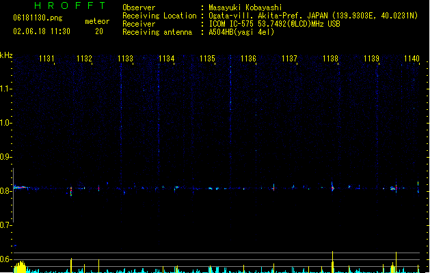Click the 1139 time axis marker
430x273 pixels.
(371, 59)
